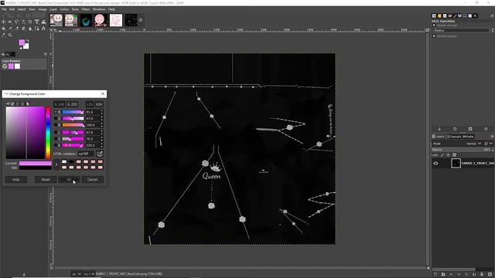495x278 pixels.
Task: Open the File menu
Action: pos(4,9)
